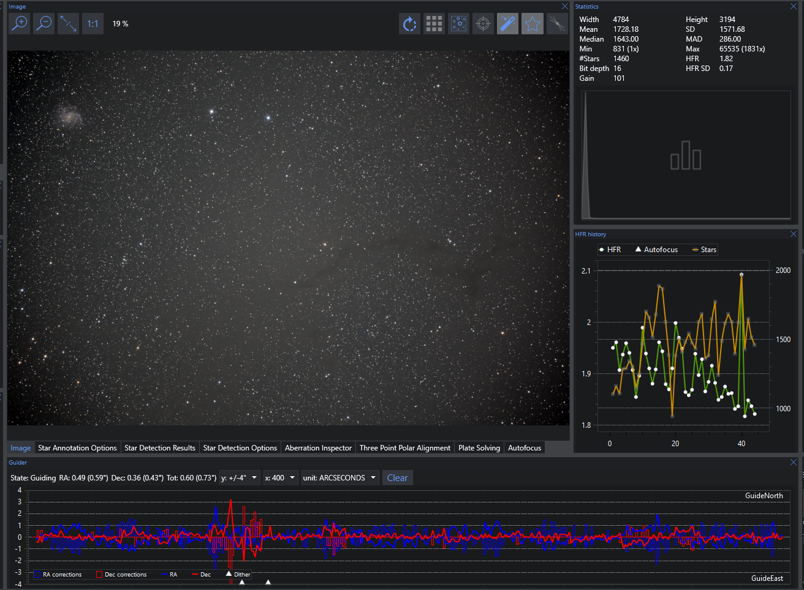
Task: Fit the image to the screen
Action: click(x=68, y=24)
